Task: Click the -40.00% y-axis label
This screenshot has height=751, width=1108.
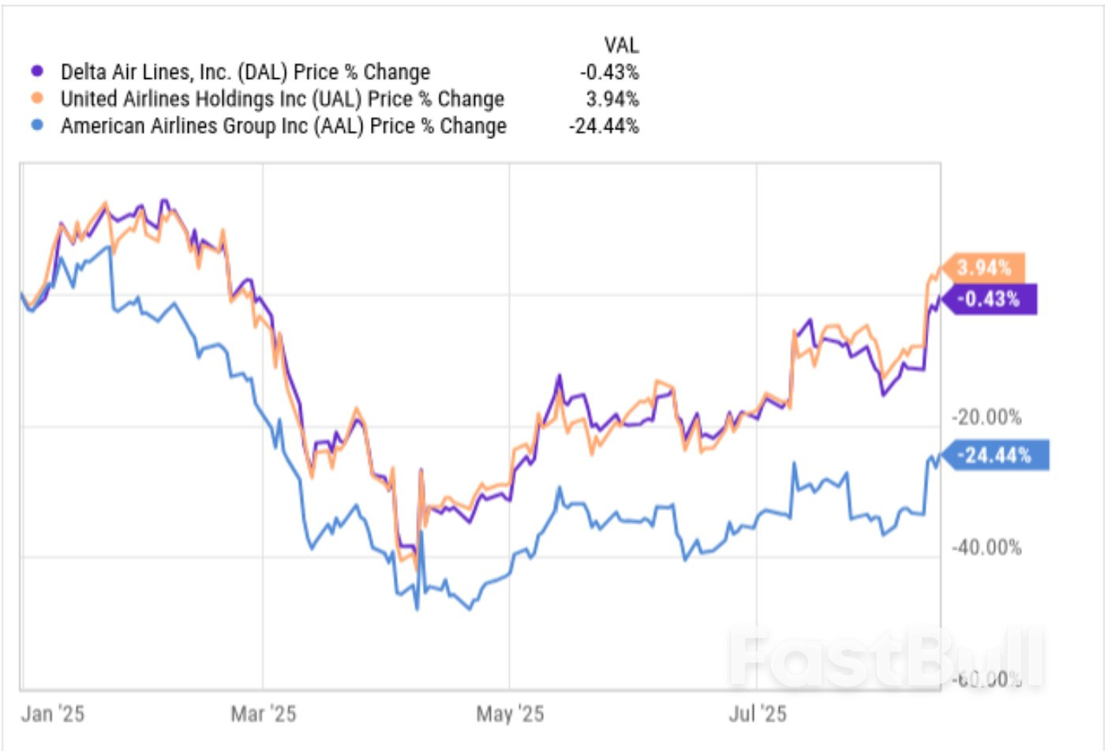Action: click(986, 547)
